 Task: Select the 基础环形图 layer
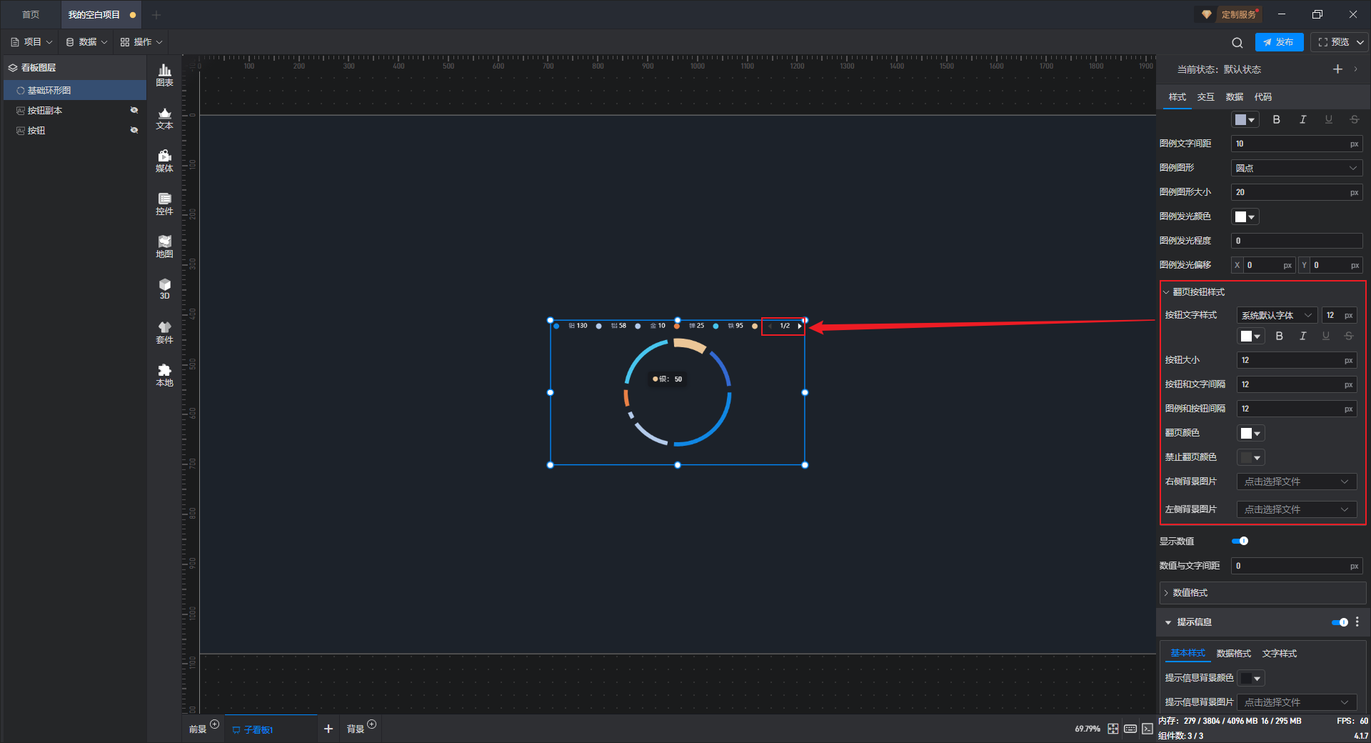tap(75, 90)
